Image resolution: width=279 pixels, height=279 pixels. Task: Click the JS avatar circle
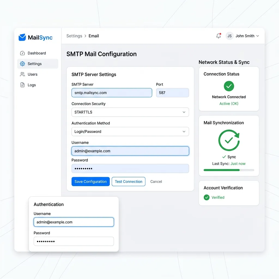(x=229, y=36)
